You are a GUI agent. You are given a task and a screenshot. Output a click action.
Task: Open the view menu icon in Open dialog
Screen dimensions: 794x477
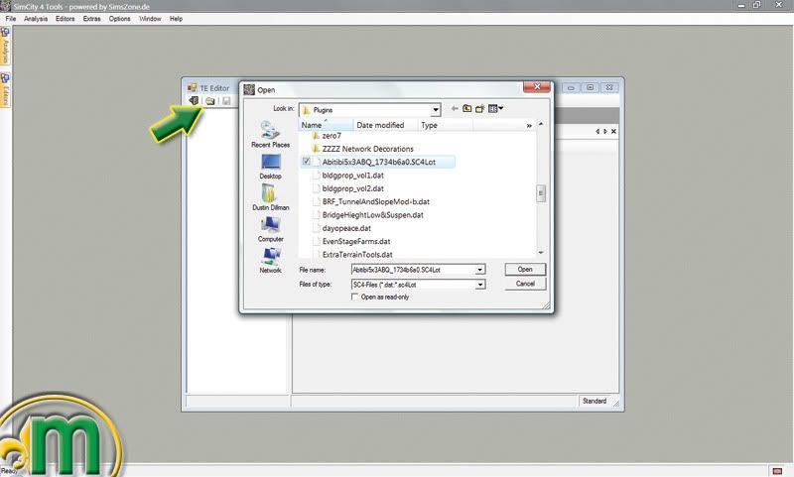(495, 108)
